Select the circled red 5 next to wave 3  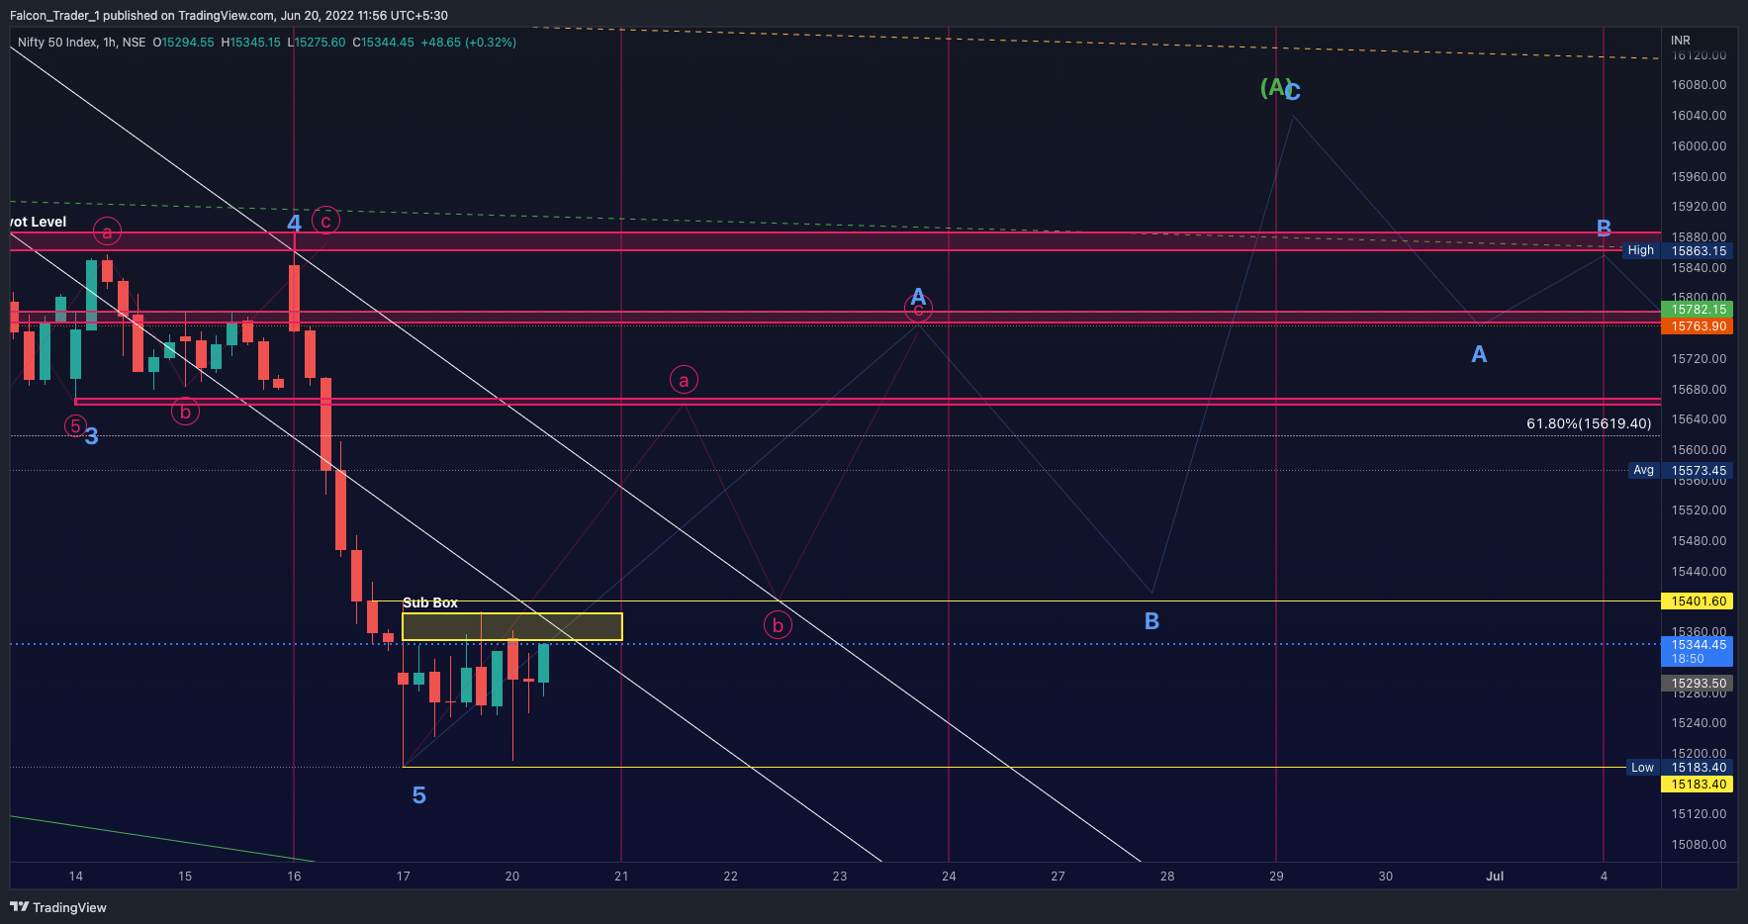75,426
